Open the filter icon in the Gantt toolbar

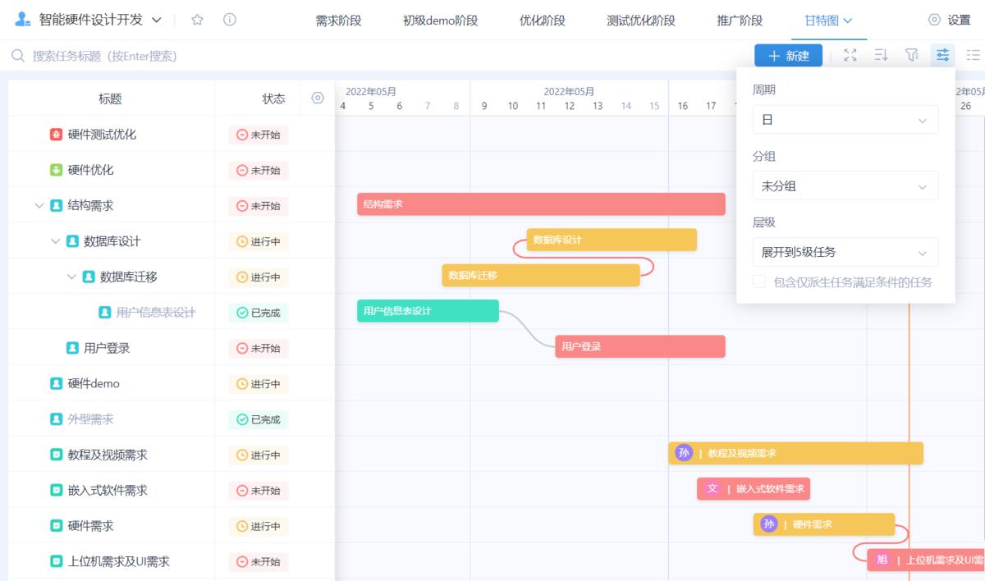pos(911,55)
